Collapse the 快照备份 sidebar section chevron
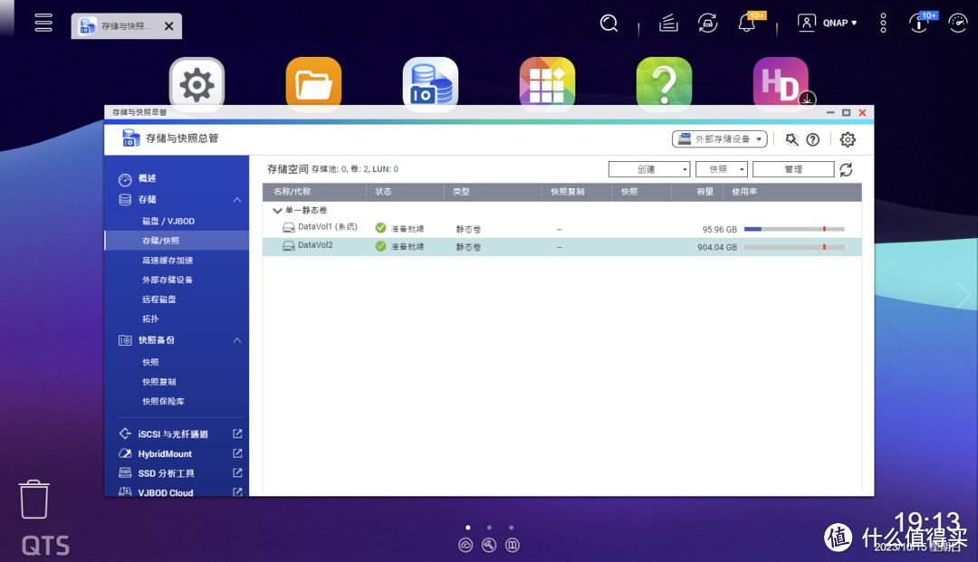 (x=237, y=340)
